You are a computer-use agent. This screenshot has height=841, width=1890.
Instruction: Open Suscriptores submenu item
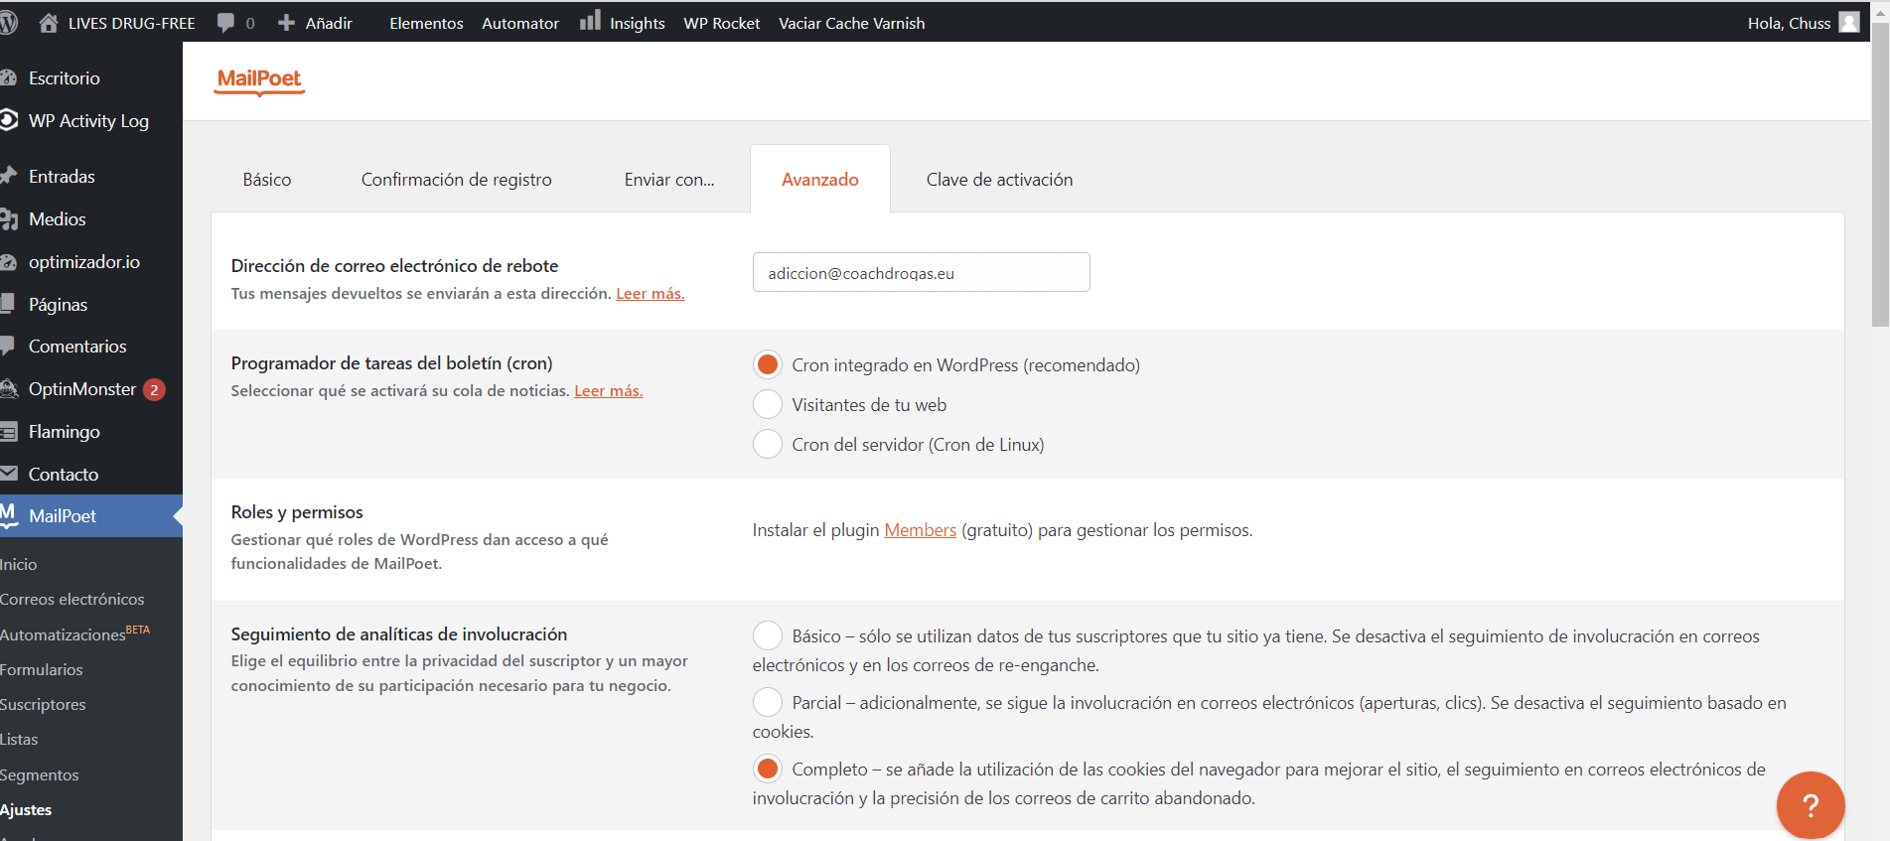(x=43, y=704)
